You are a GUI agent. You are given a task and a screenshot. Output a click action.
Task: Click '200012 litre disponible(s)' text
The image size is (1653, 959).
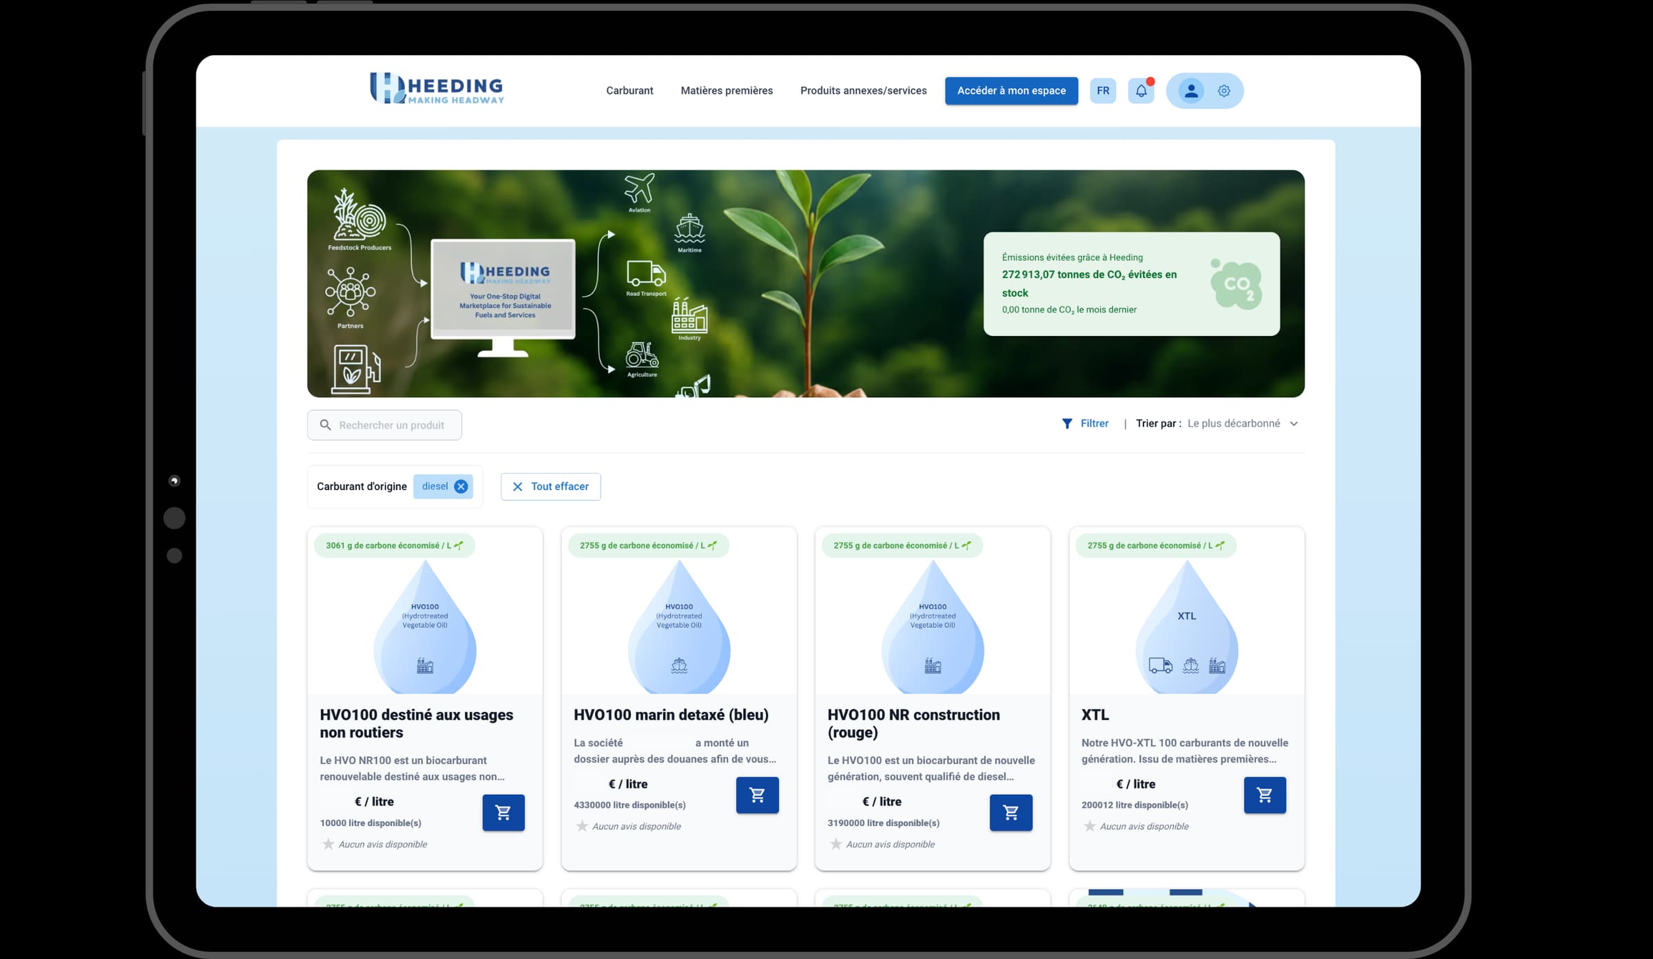coord(1134,805)
